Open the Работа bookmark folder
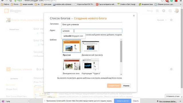This screenshot has width=183, height=103. 5,4
